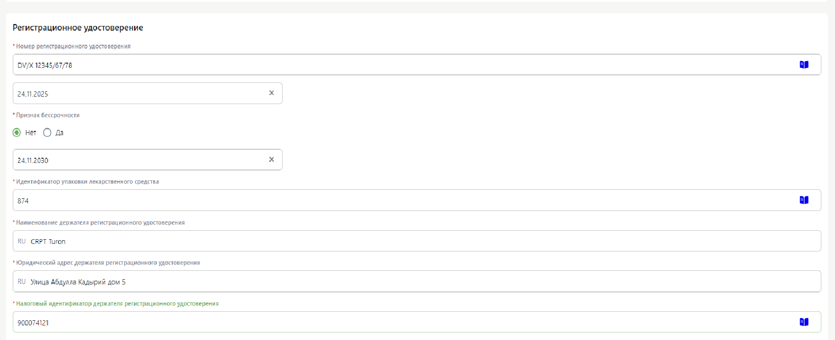
Task: Click the "Регистрационное удостоверение" section heading
Action: tap(78, 28)
